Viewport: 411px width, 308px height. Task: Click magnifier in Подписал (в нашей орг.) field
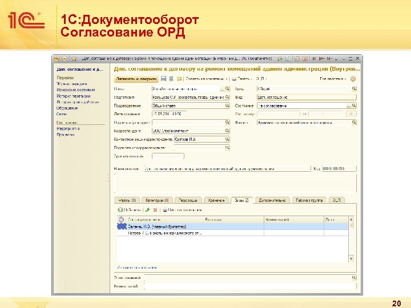(x=227, y=122)
